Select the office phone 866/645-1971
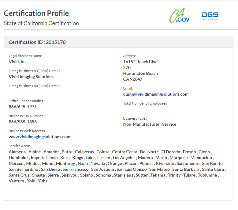 23,107
